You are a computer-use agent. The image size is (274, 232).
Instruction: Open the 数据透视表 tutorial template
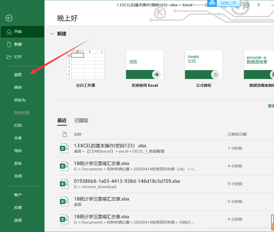(x=259, y=64)
